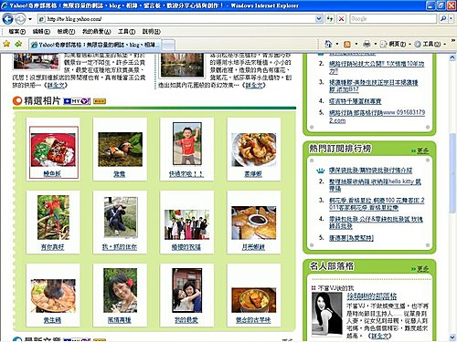Image resolution: width=457 pixels, height=342 pixels.
Task: Open the recent pages dropdown beside Forward
Action: (x=30, y=19)
